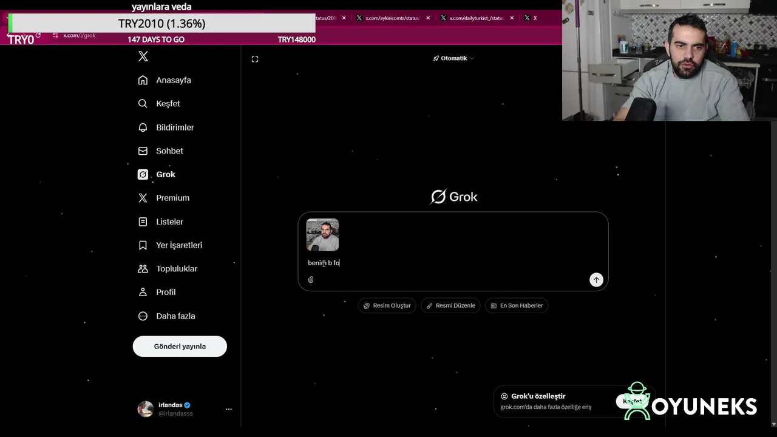Click the Resim Oluştur button
777x437 pixels.
pyautogui.click(x=387, y=305)
